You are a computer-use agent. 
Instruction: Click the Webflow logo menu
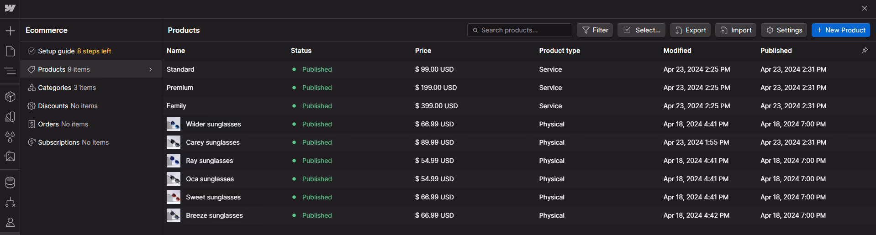pos(10,8)
